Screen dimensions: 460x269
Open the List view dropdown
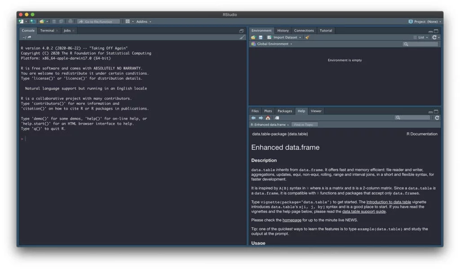pyautogui.click(x=420, y=38)
